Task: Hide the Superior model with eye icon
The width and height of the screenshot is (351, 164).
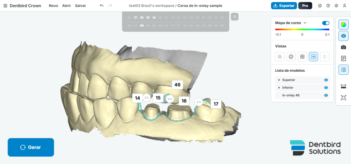Action: (x=326, y=80)
